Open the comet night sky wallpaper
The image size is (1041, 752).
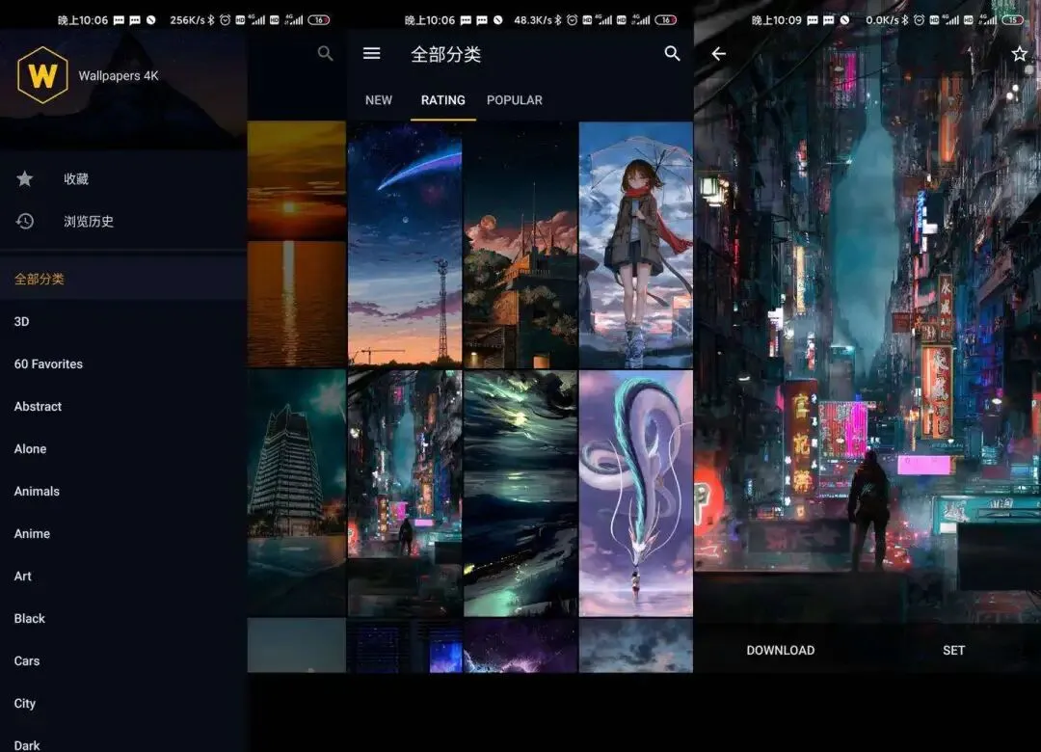[x=405, y=245]
